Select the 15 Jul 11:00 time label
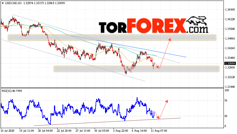237x134 pixels. [27, 131]
